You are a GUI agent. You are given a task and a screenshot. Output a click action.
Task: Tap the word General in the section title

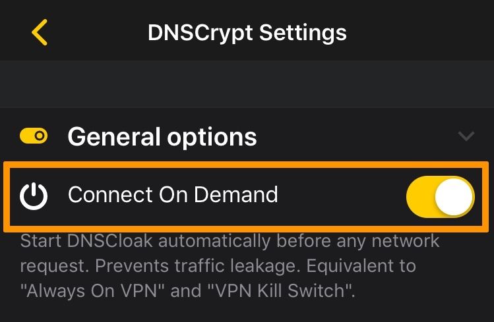pyautogui.click(x=114, y=136)
